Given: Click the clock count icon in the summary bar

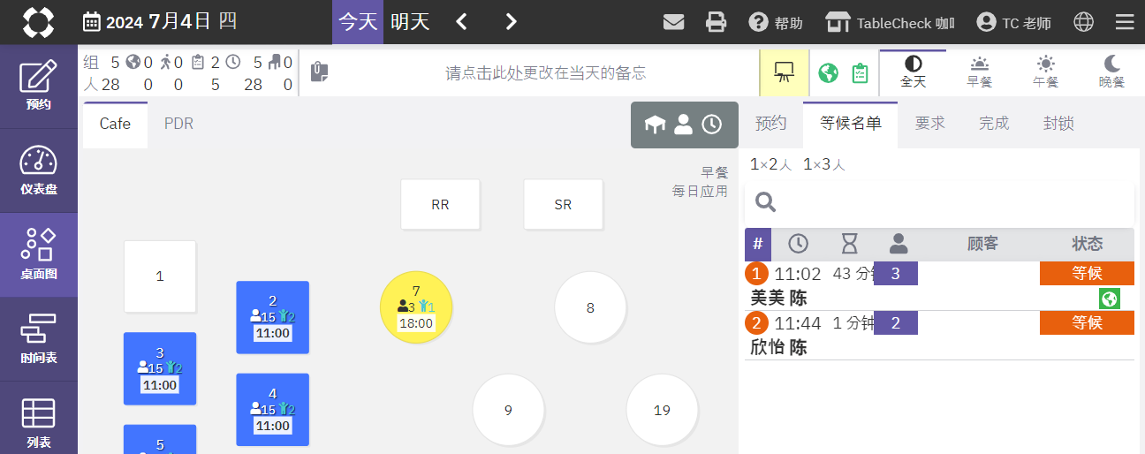Looking at the screenshot, I should 233,63.
